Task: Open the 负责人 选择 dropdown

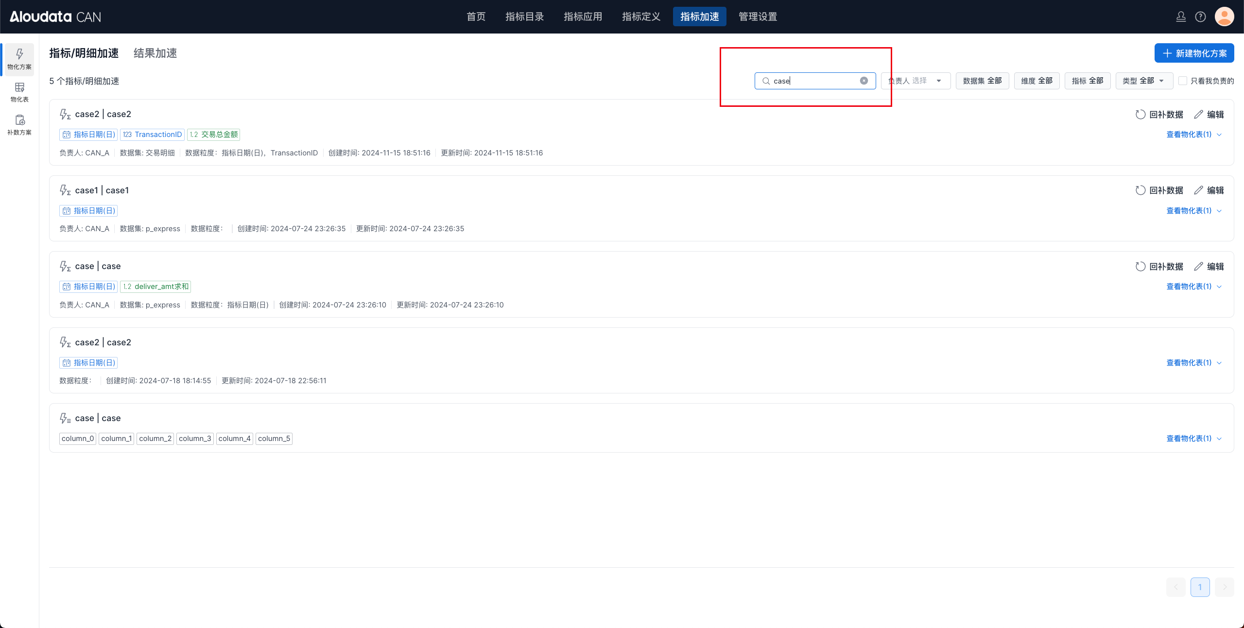Action: click(x=916, y=81)
